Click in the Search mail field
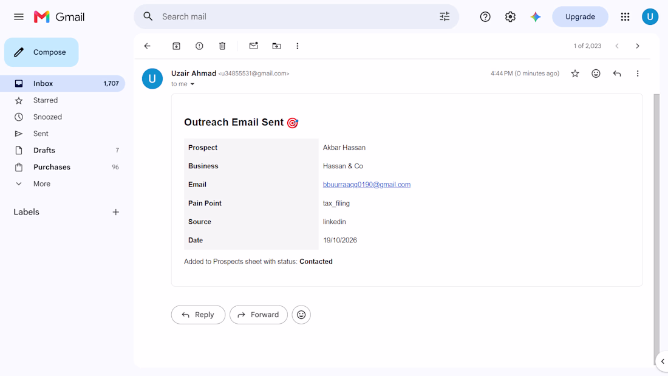Viewport: 668px width, 376px height. pyautogui.click(x=296, y=16)
